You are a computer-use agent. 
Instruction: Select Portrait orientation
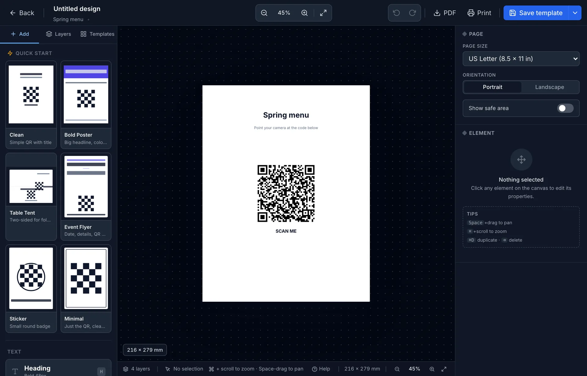click(492, 87)
